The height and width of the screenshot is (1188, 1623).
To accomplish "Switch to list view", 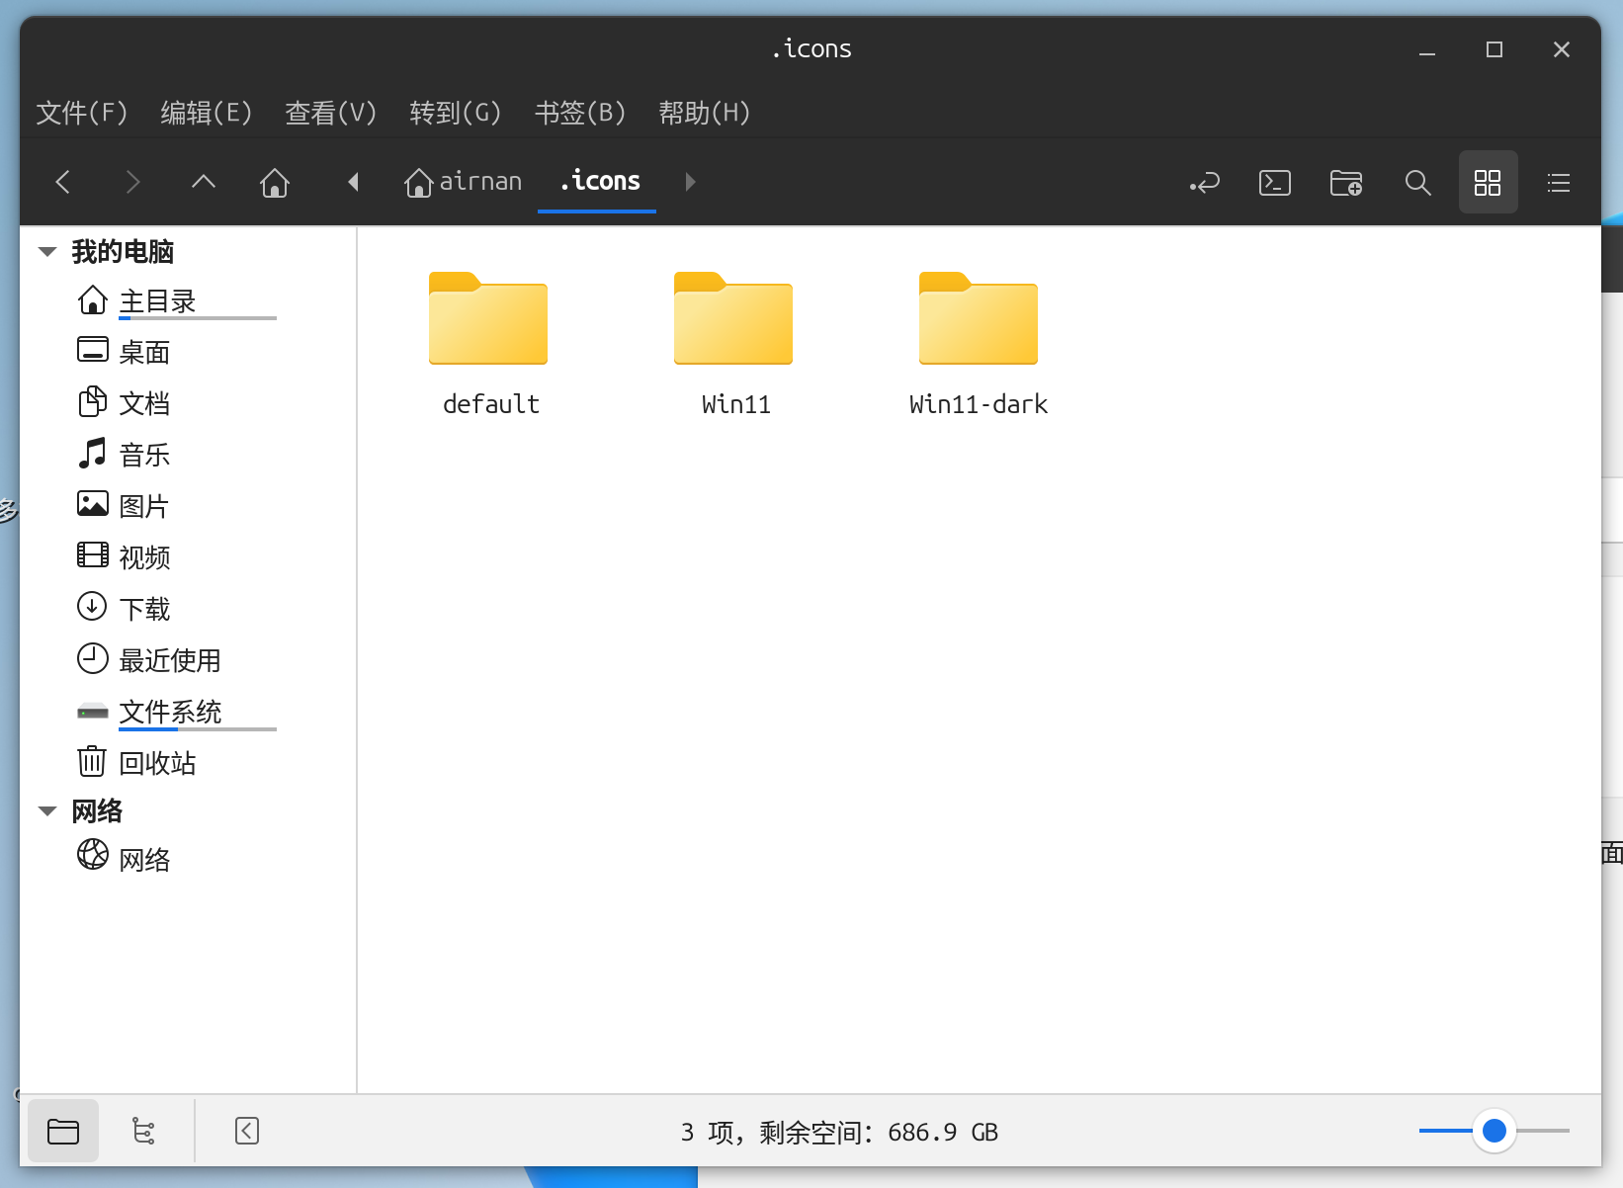I will [1559, 183].
